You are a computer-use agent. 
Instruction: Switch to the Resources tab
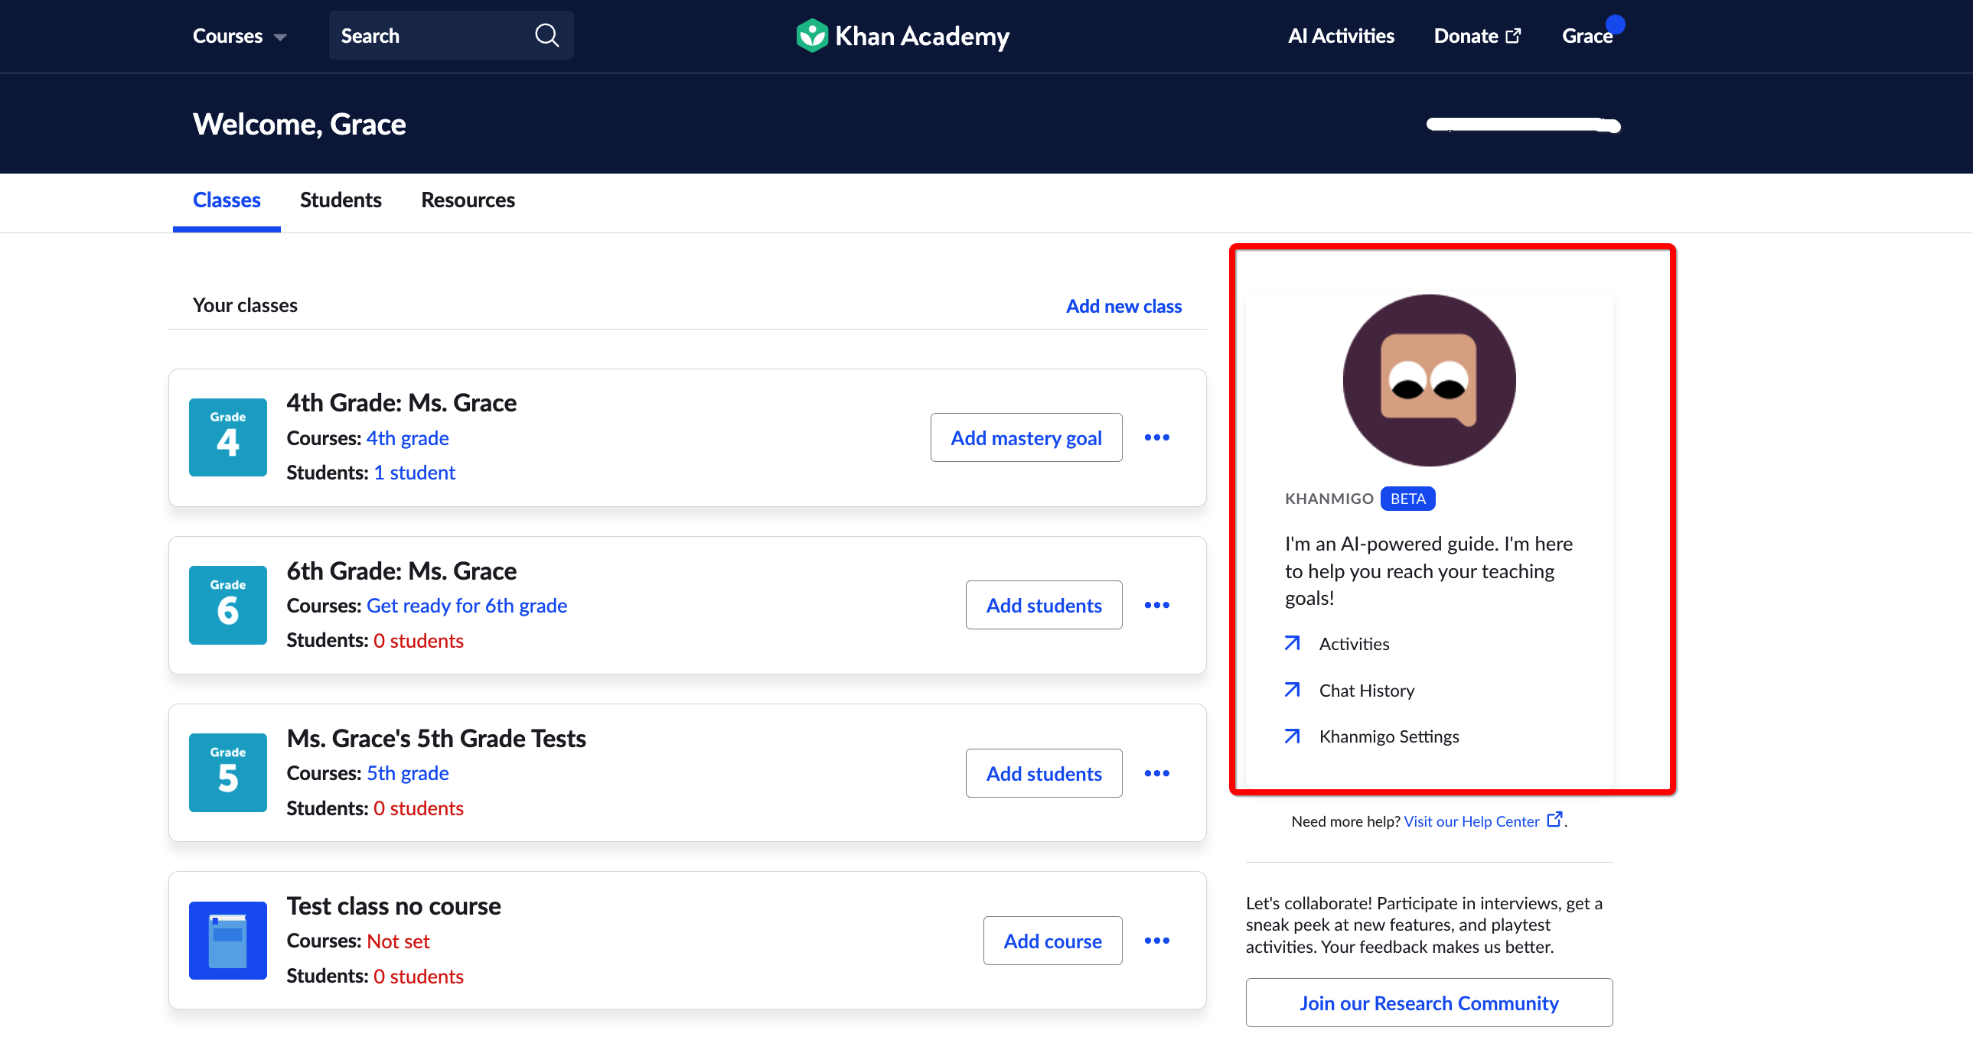(467, 200)
